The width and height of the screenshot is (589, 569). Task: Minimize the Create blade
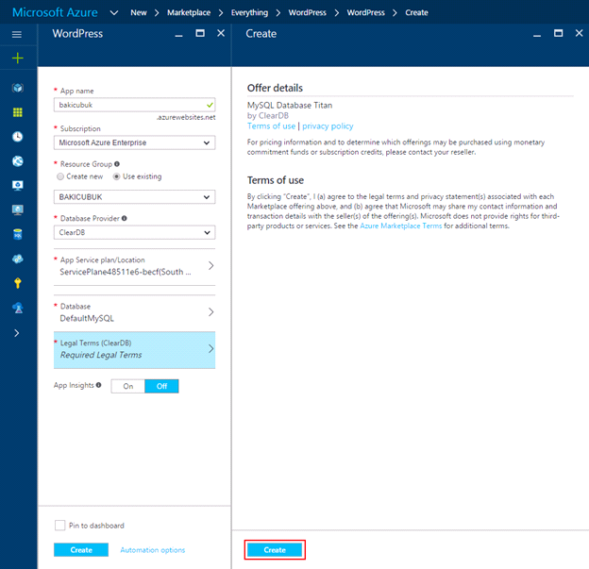coord(537,35)
